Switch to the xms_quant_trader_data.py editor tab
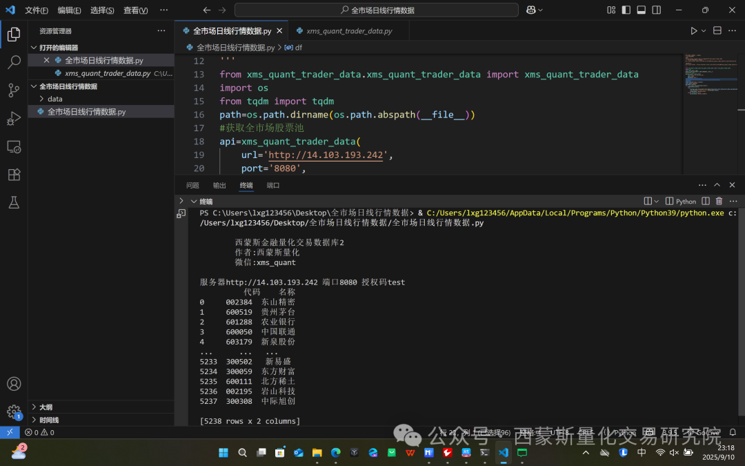This screenshot has width=745, height=466. (x=349, y=31)
